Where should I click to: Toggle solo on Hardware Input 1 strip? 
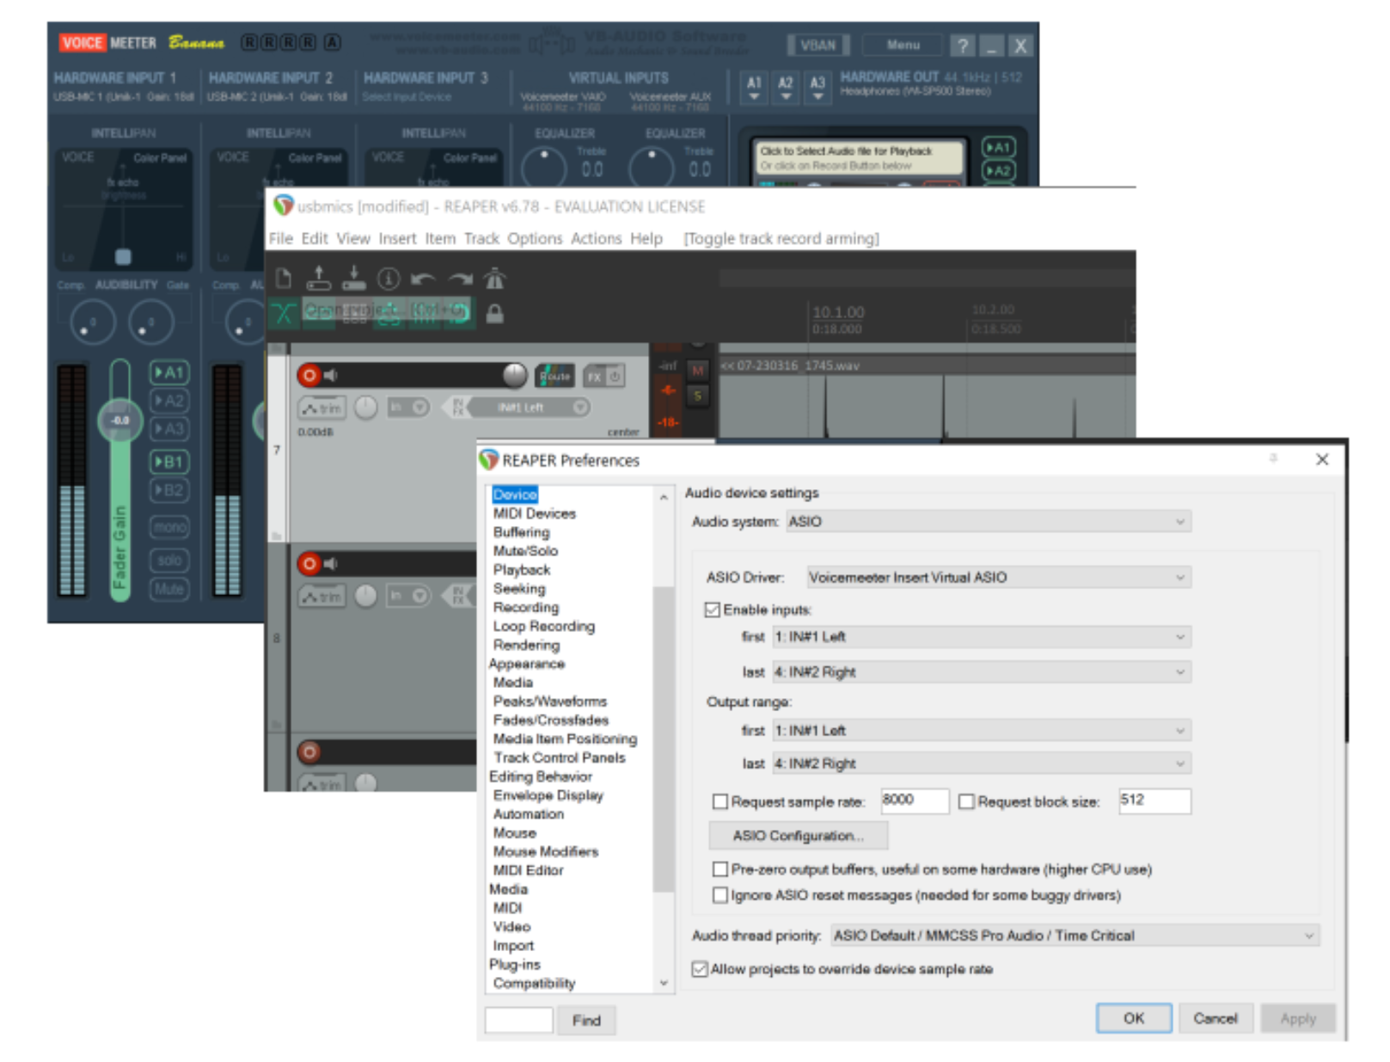[x=169, y=561]
